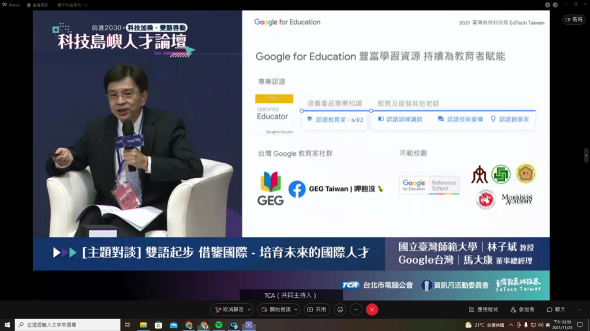590x331 pixels.
Task: Expand the collapsed side panel arrow
Action: [x=586, y=155]
